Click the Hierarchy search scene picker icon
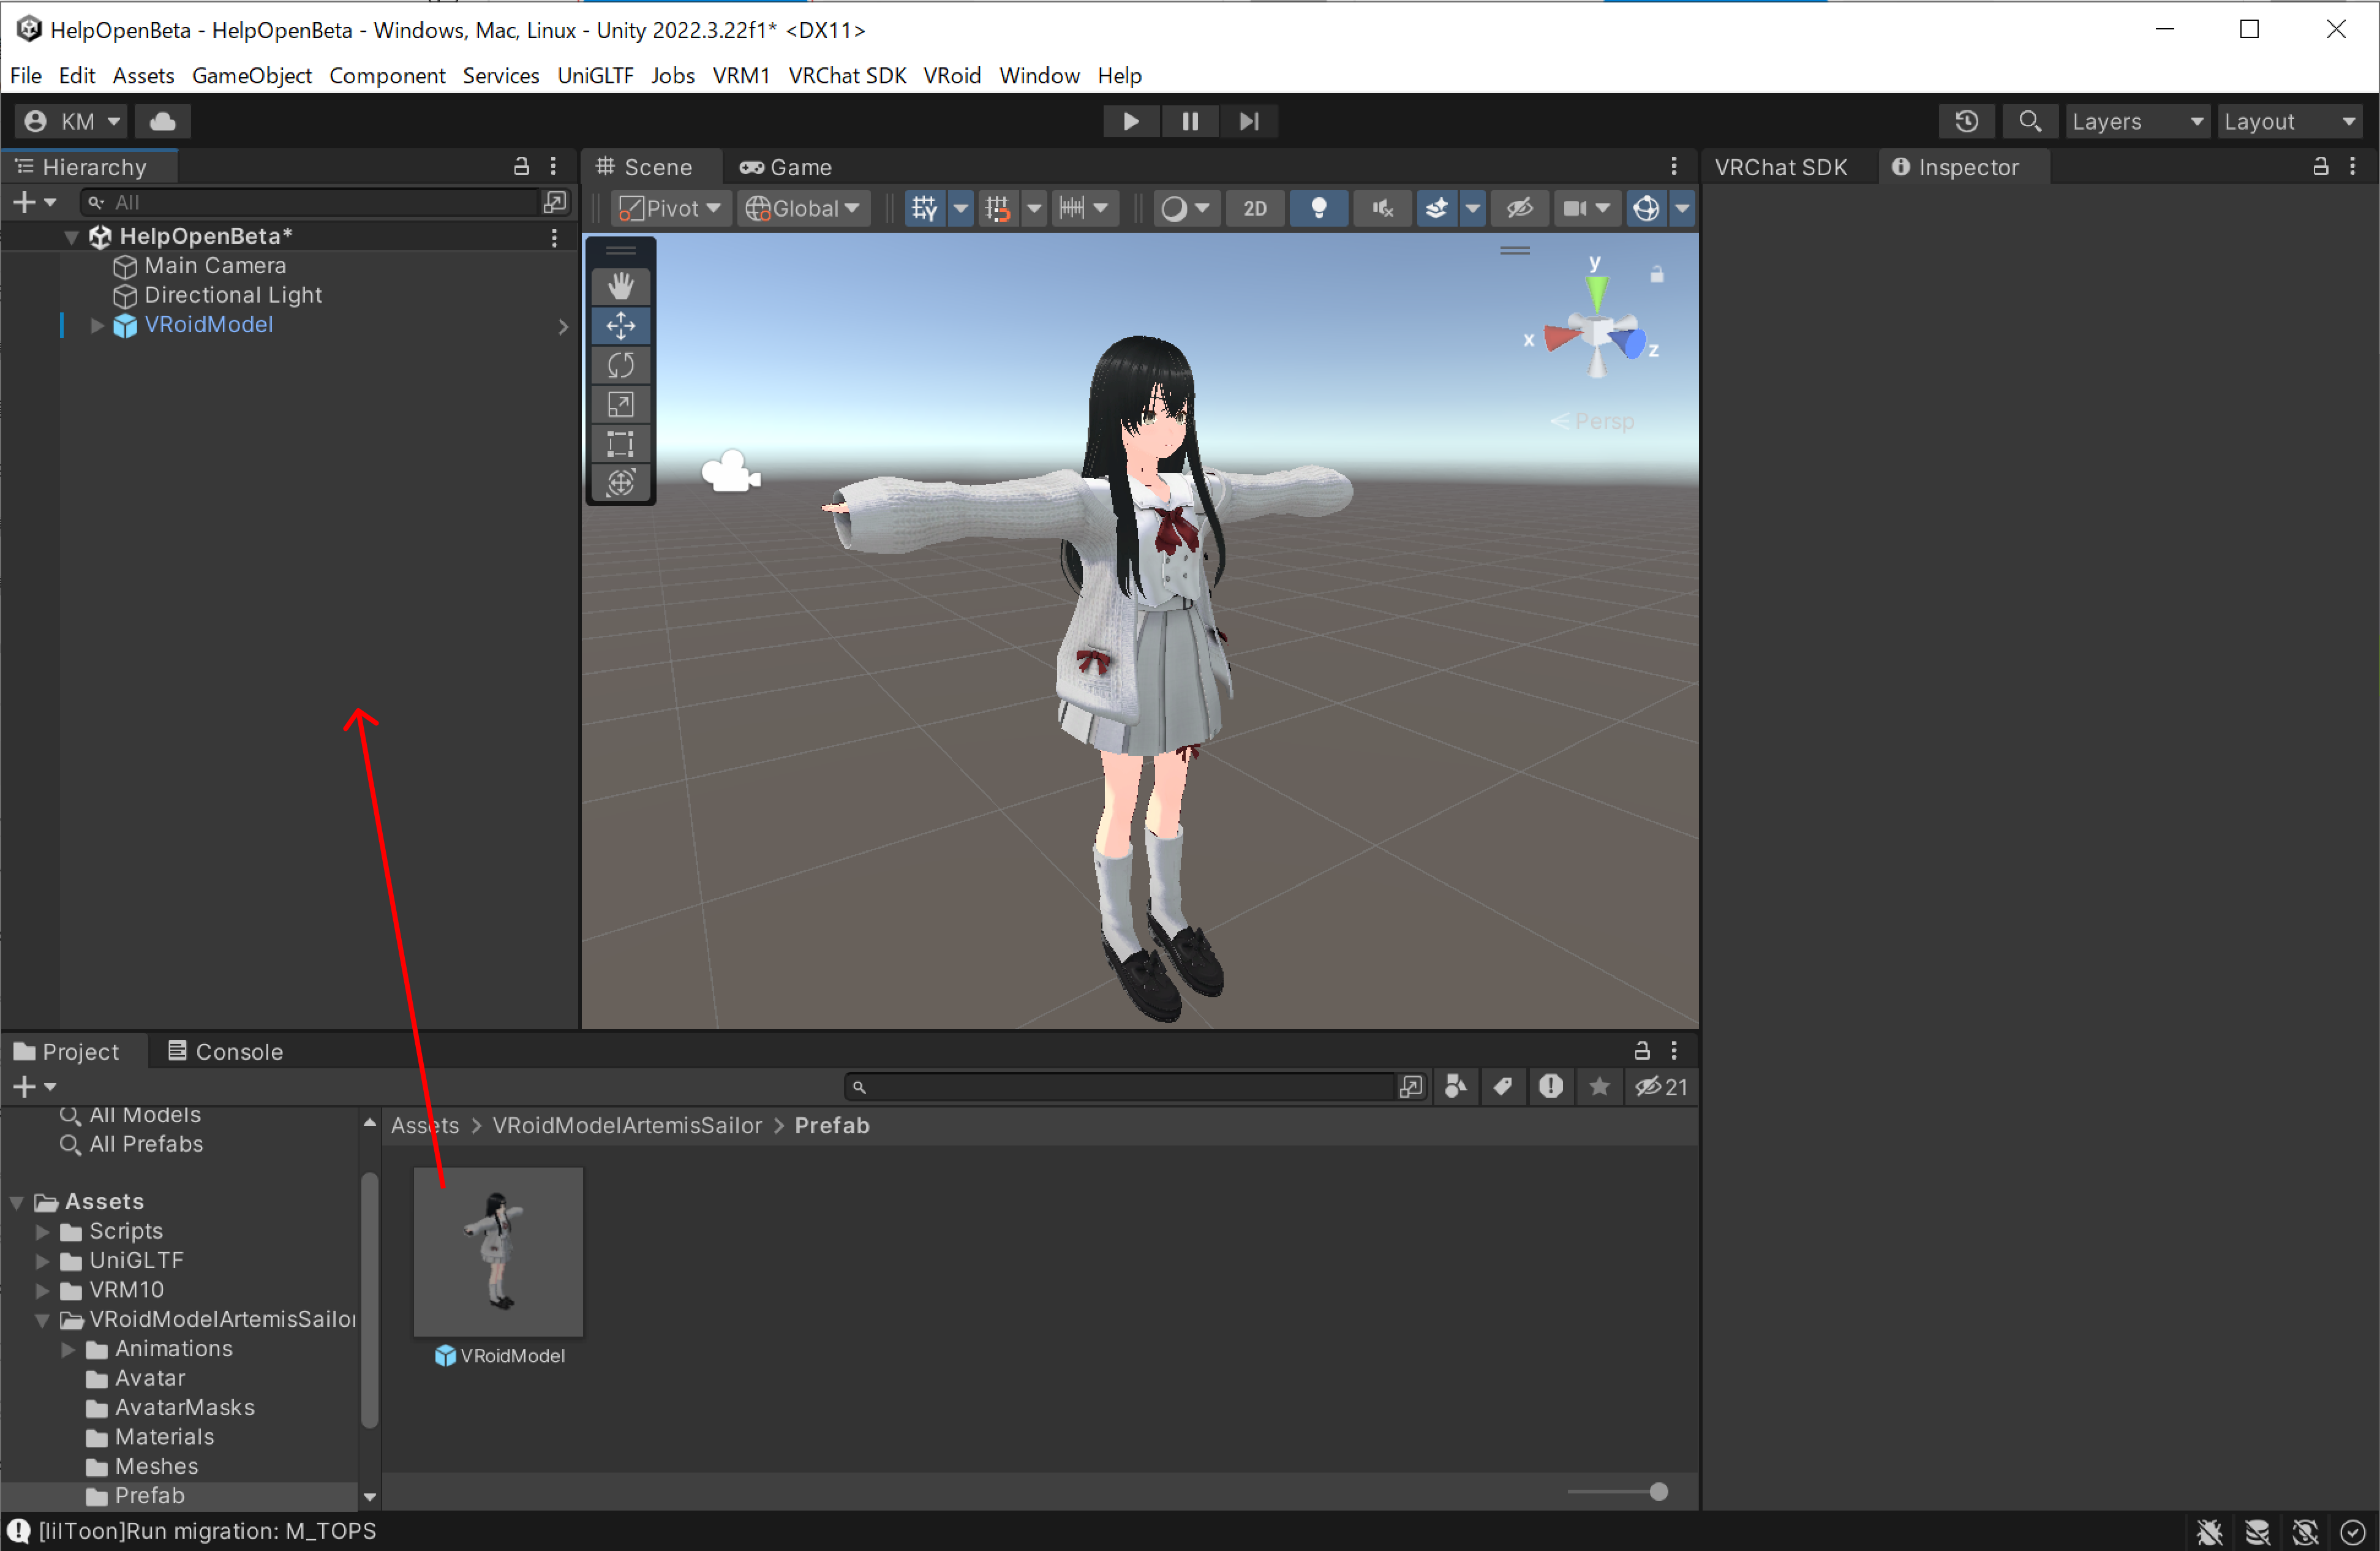The image size is (2380, 1551). 555,202
